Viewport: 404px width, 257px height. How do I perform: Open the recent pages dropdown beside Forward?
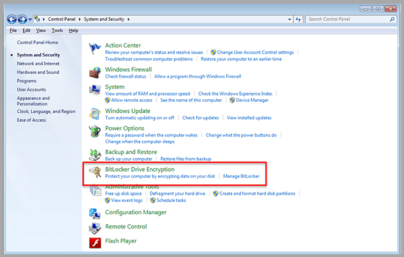coord(29,19)
